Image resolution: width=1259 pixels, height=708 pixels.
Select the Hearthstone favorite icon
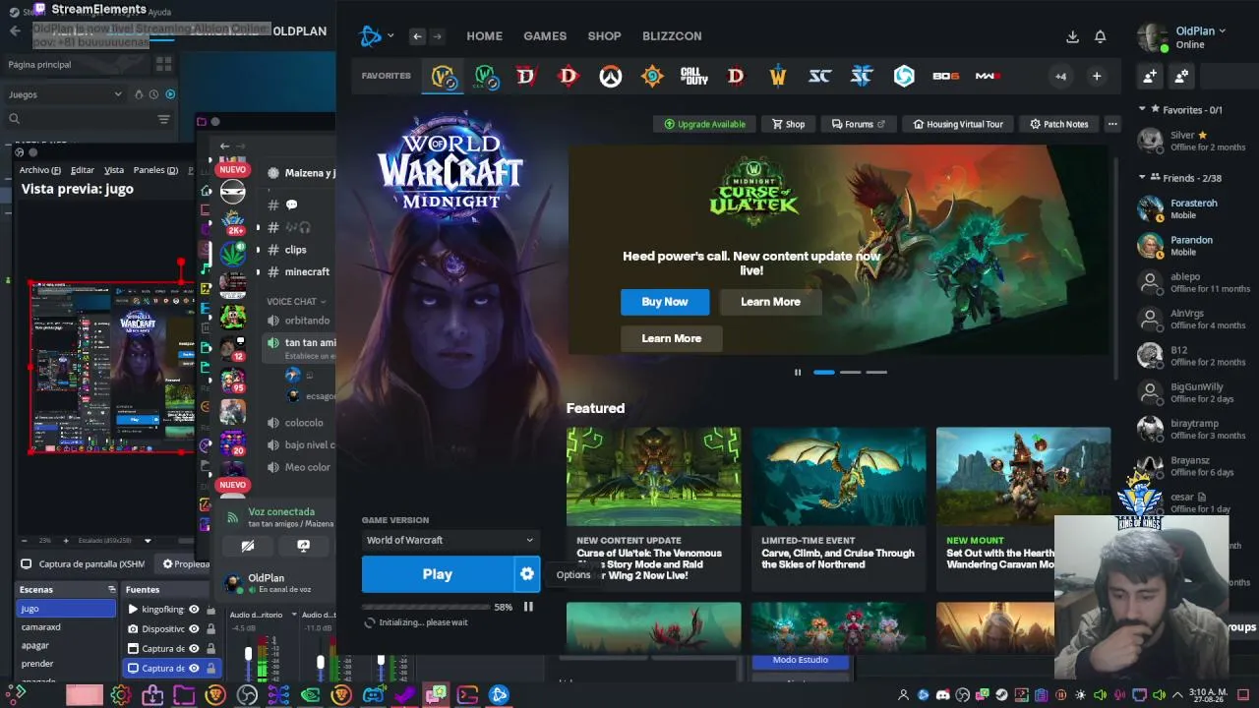click(x=652, y=76)
